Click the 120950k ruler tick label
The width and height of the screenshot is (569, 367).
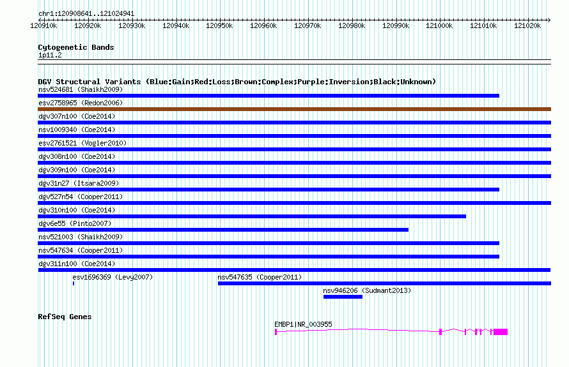[x=219, y=26]
